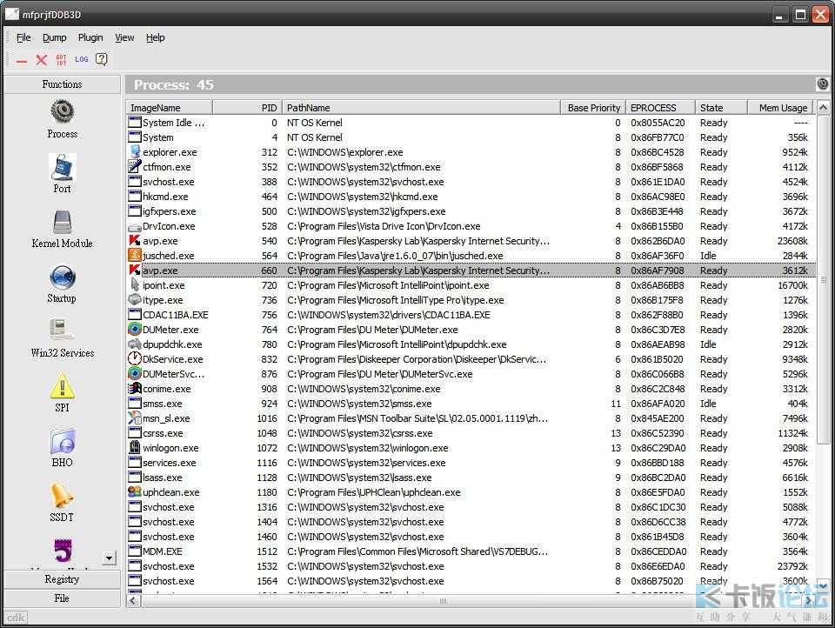Viewport: 835px width, 628px height.
Task: Click the explorer.exe process icon
Action: tap(135, 152)
